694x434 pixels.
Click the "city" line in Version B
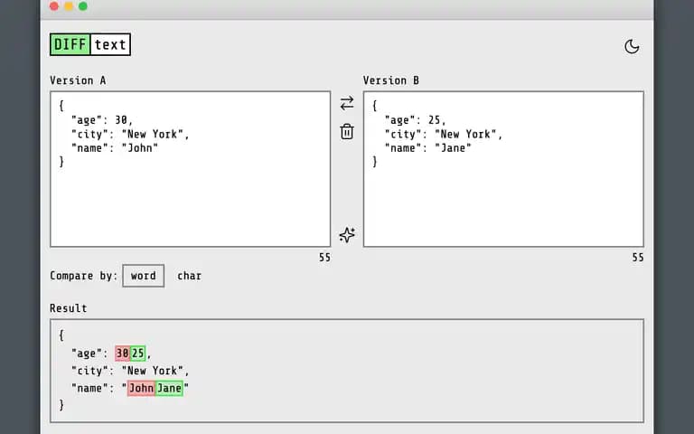click(444, 134)
